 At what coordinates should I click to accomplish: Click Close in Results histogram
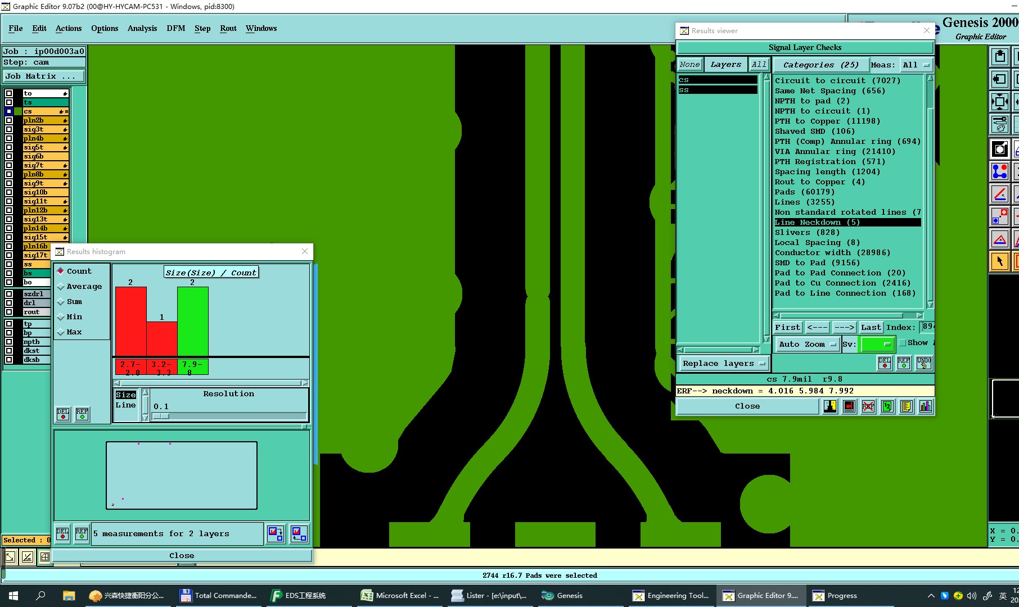click(182, 555)
